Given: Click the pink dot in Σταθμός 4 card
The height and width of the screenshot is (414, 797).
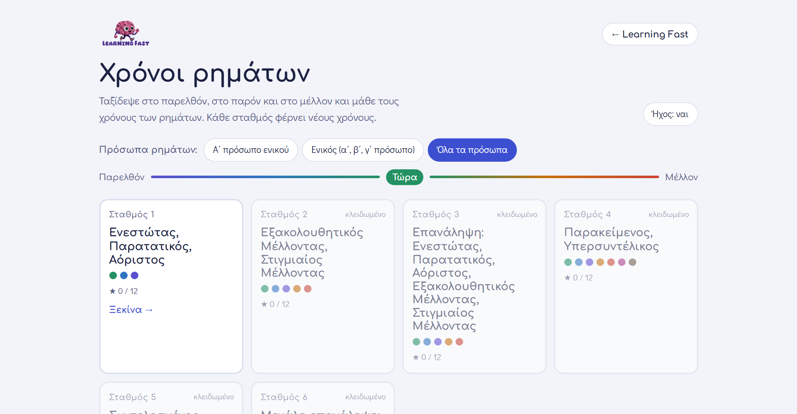Looking at the screenshot, I should pyautogui.click(x=622, y=262).
